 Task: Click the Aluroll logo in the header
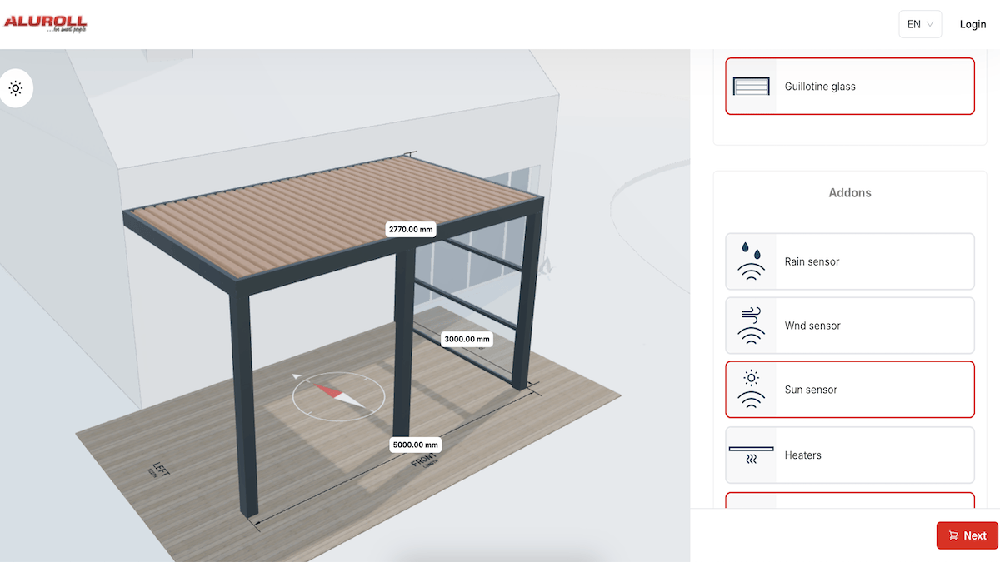47,23
